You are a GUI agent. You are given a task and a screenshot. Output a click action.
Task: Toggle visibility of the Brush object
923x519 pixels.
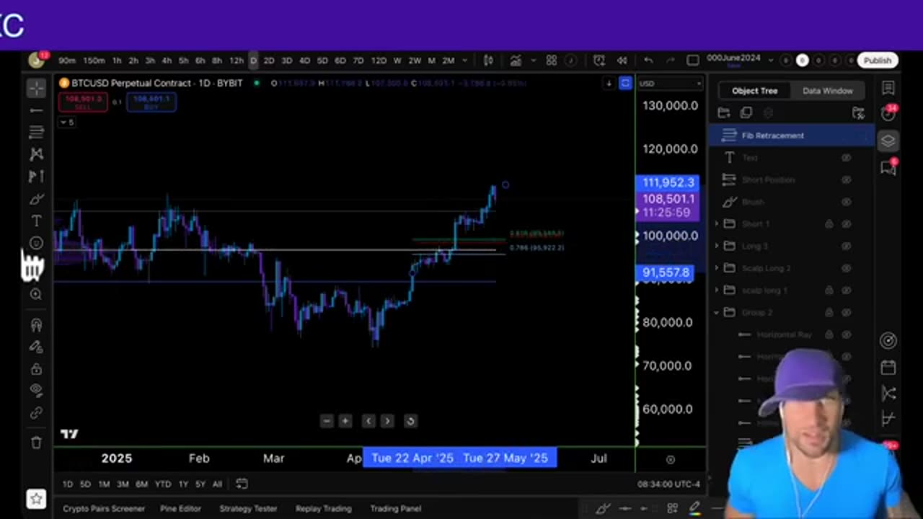pyautogui.click(x=847, y=202)
